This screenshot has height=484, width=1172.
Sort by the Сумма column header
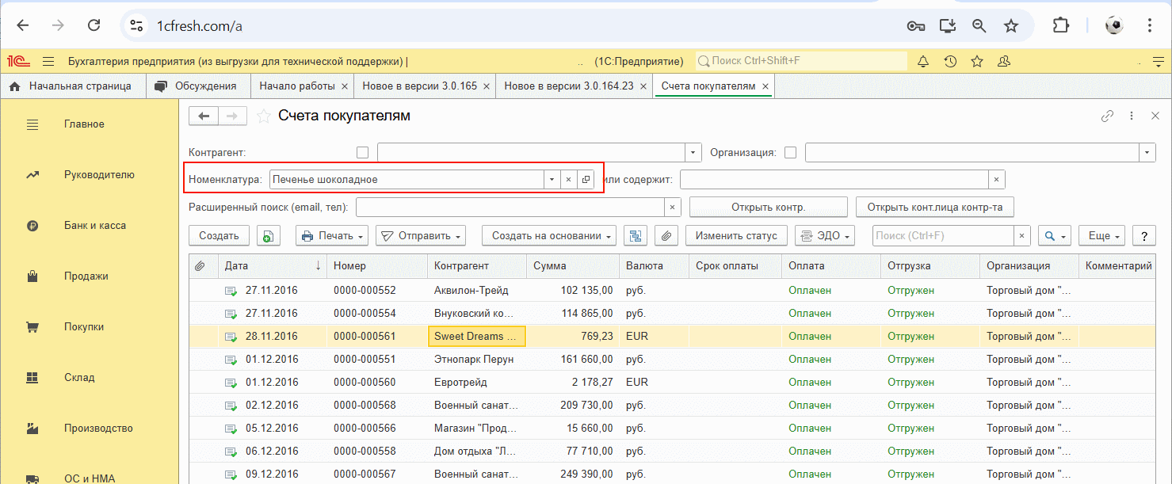point(573,266)
